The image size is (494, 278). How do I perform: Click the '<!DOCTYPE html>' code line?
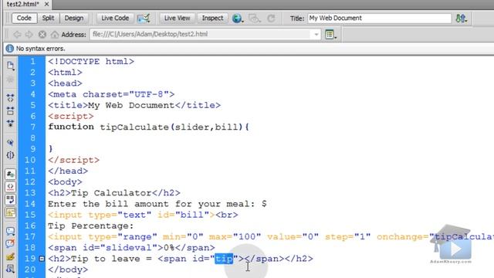pos(91,62)
